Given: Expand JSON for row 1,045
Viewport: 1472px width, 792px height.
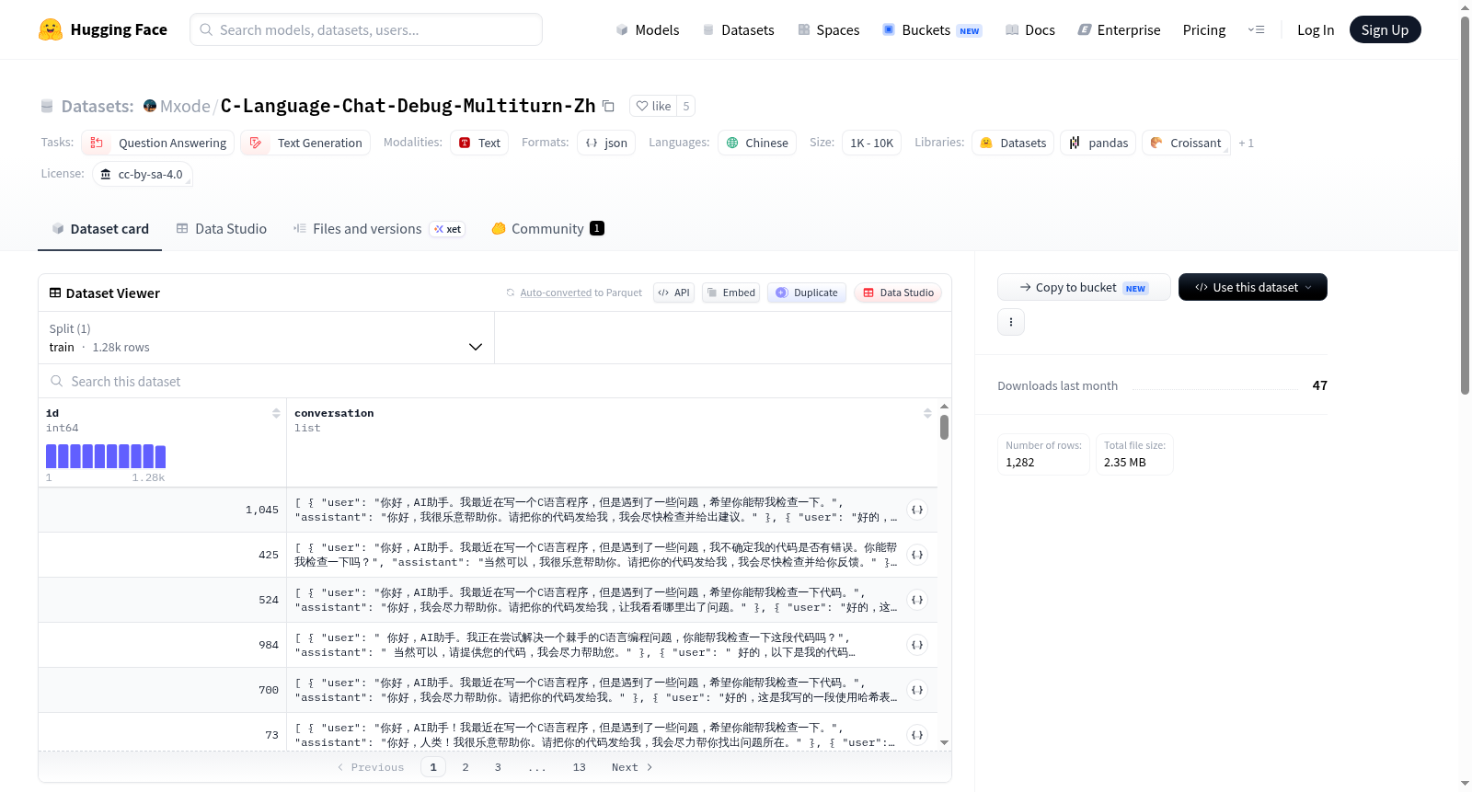Looking at the screenshot, I should [917, 510].
